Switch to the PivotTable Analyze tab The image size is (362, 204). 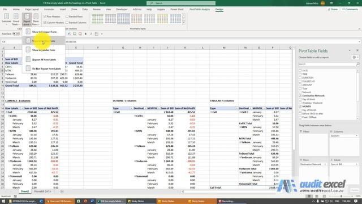[x=200, y=9]
